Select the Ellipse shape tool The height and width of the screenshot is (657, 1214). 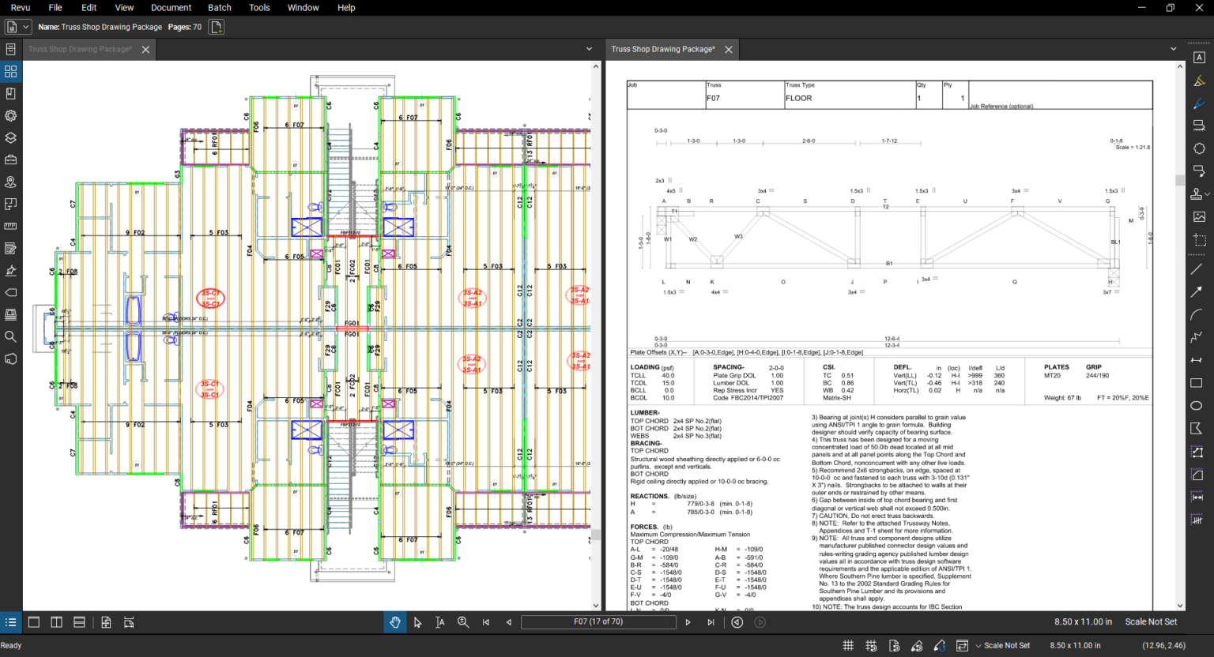1197,406
